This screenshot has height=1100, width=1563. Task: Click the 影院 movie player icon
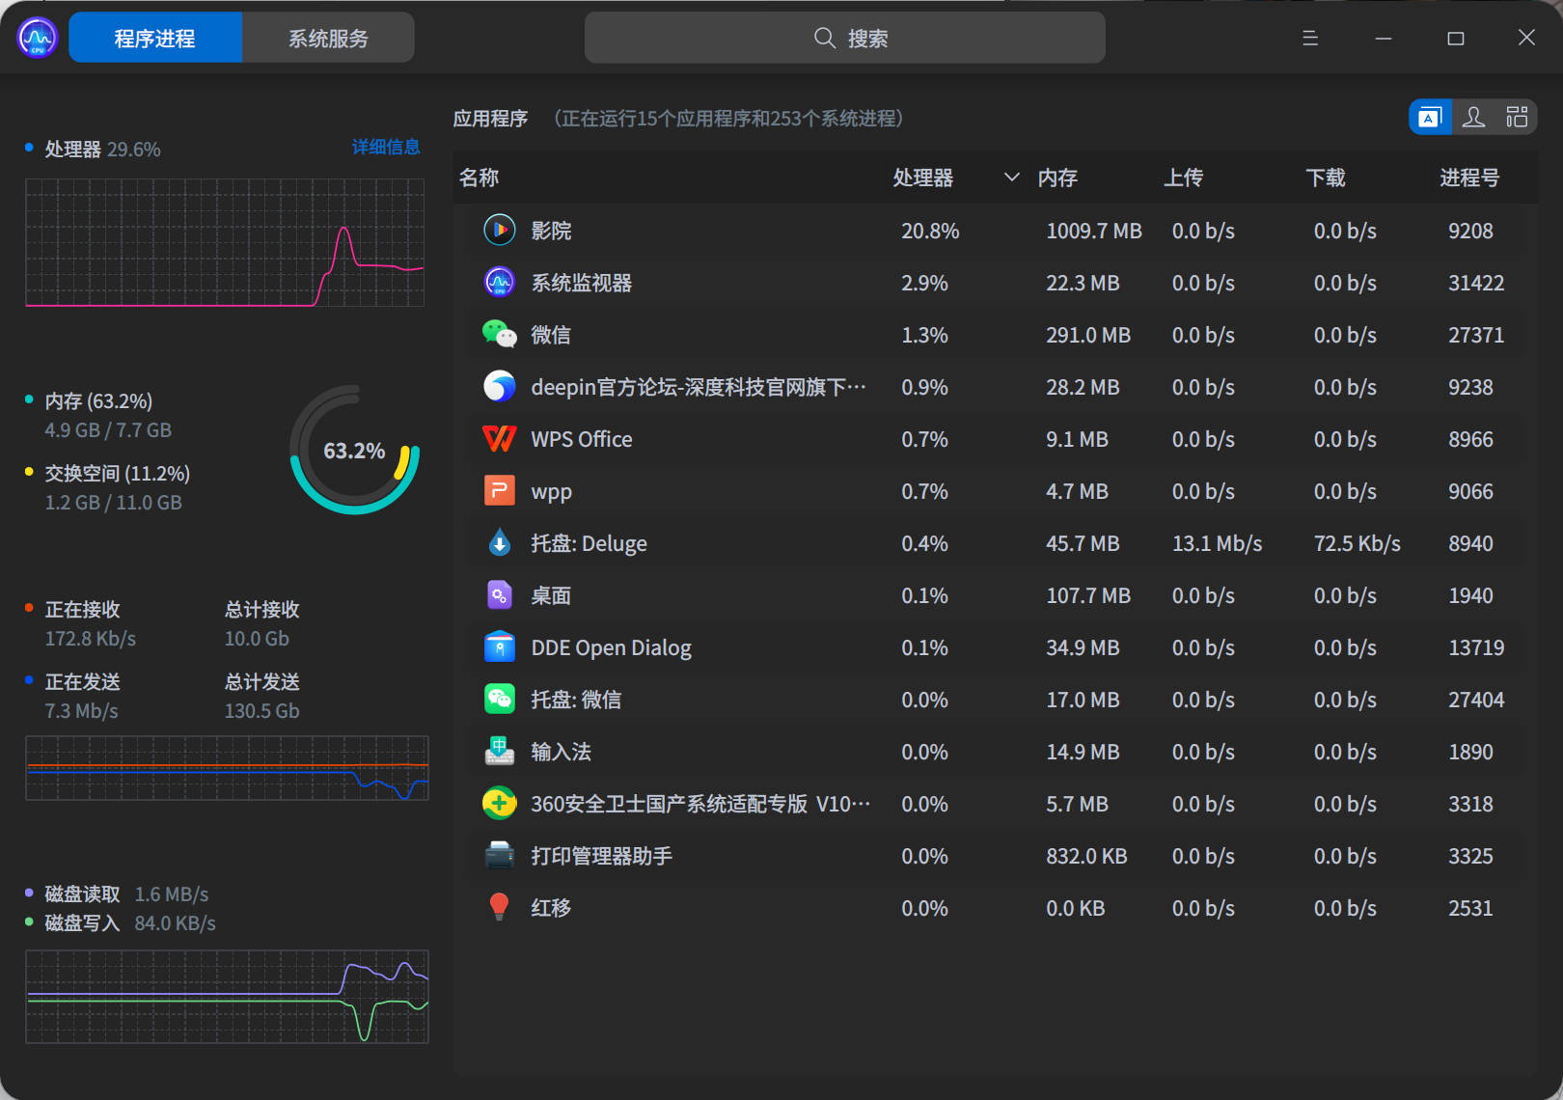click(499, 231)
